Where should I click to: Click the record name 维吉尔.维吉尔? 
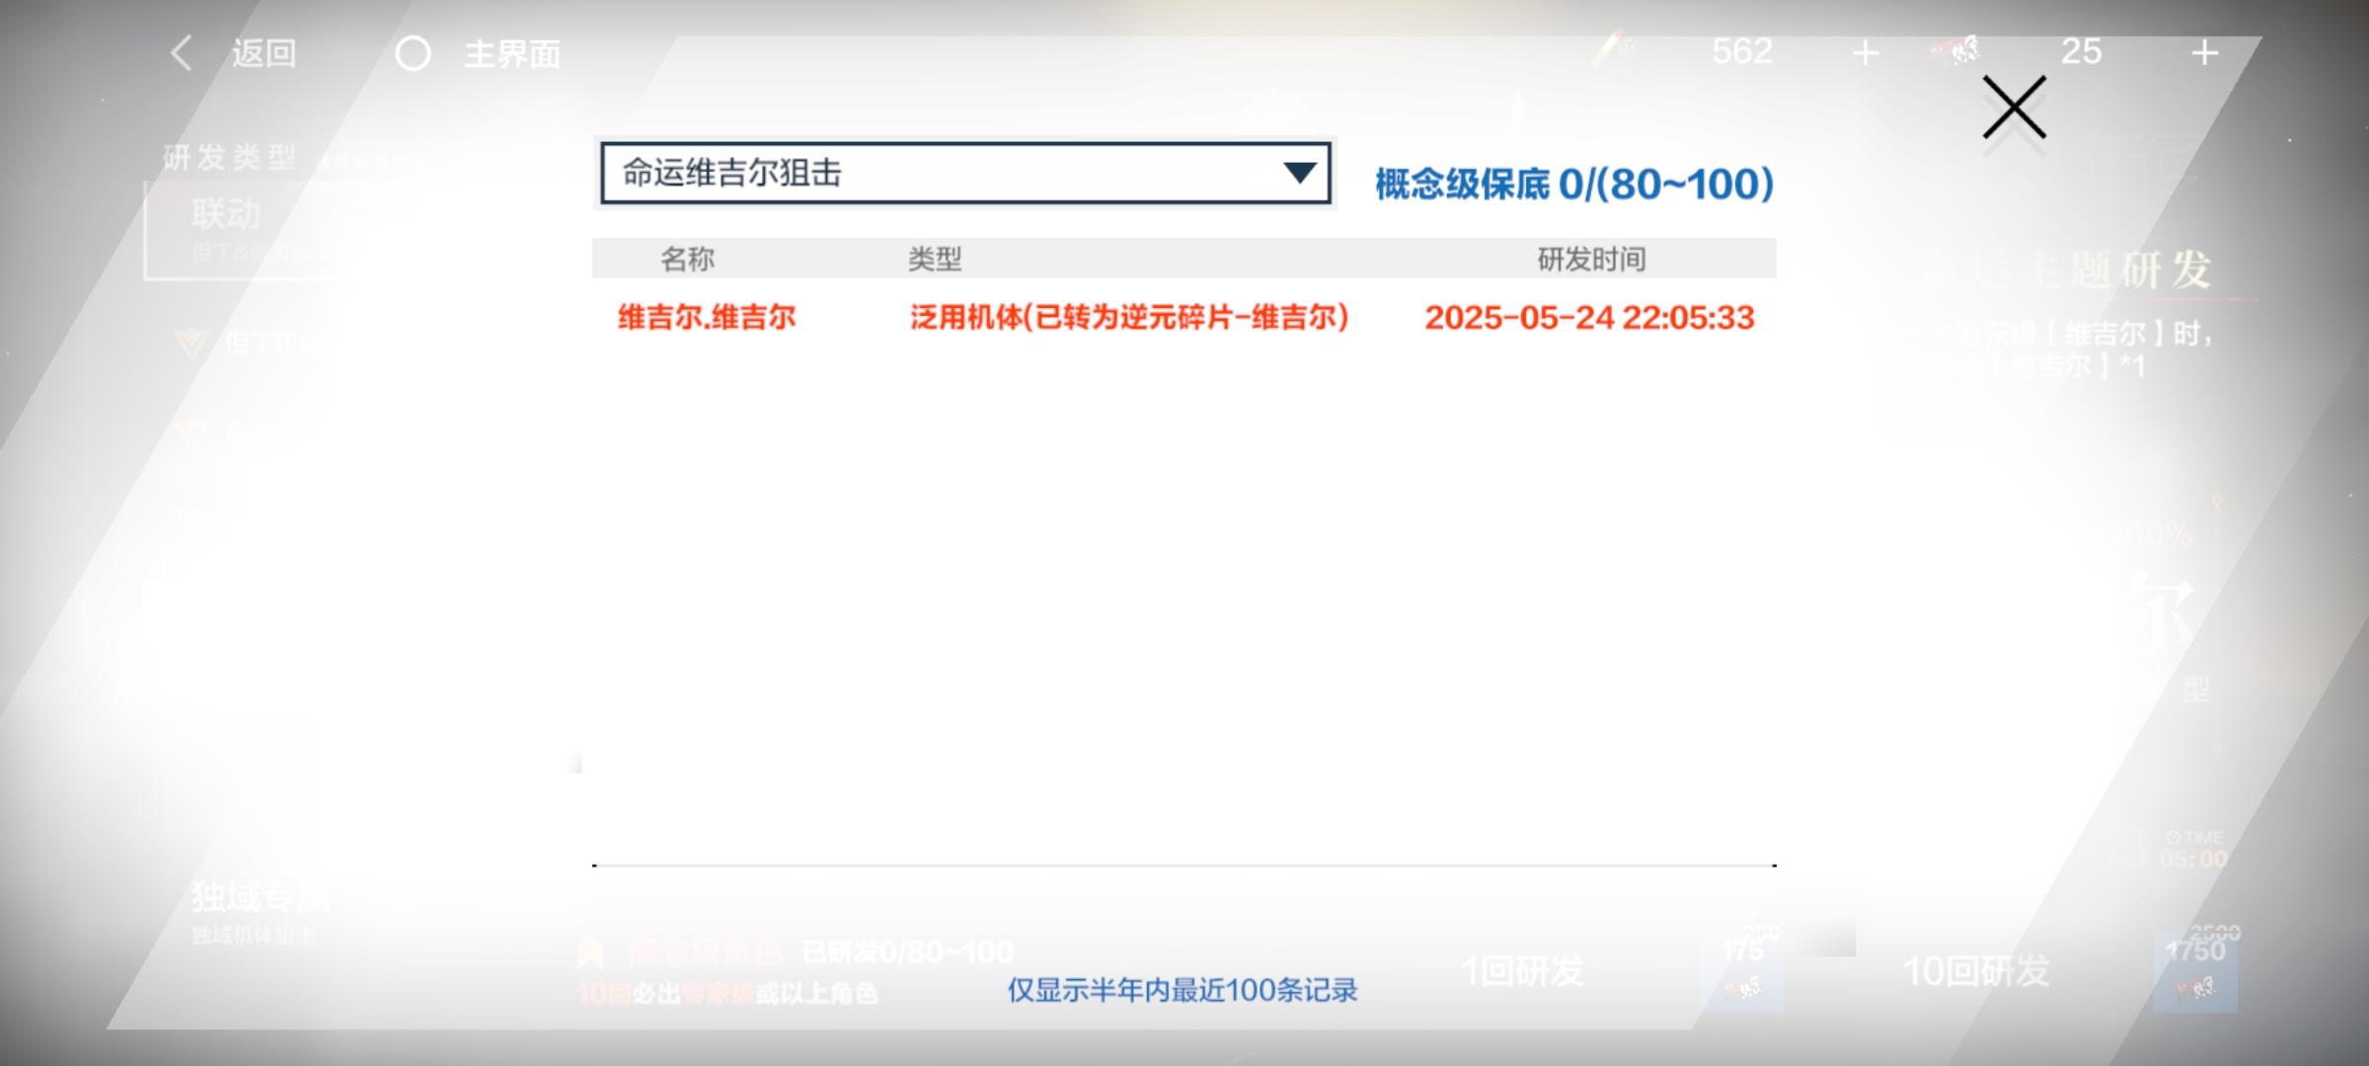point(707,317)
